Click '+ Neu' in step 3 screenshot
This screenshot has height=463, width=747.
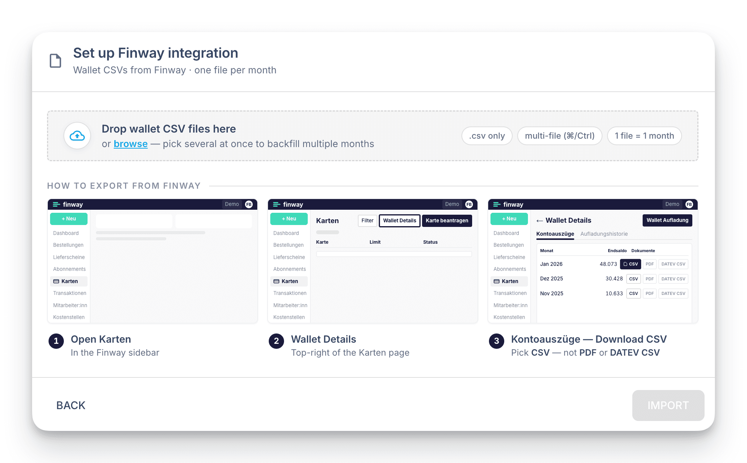click(509, 219)
